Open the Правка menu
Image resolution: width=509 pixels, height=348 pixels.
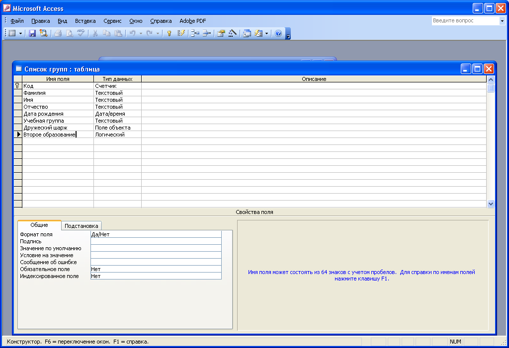pos(41,21)
